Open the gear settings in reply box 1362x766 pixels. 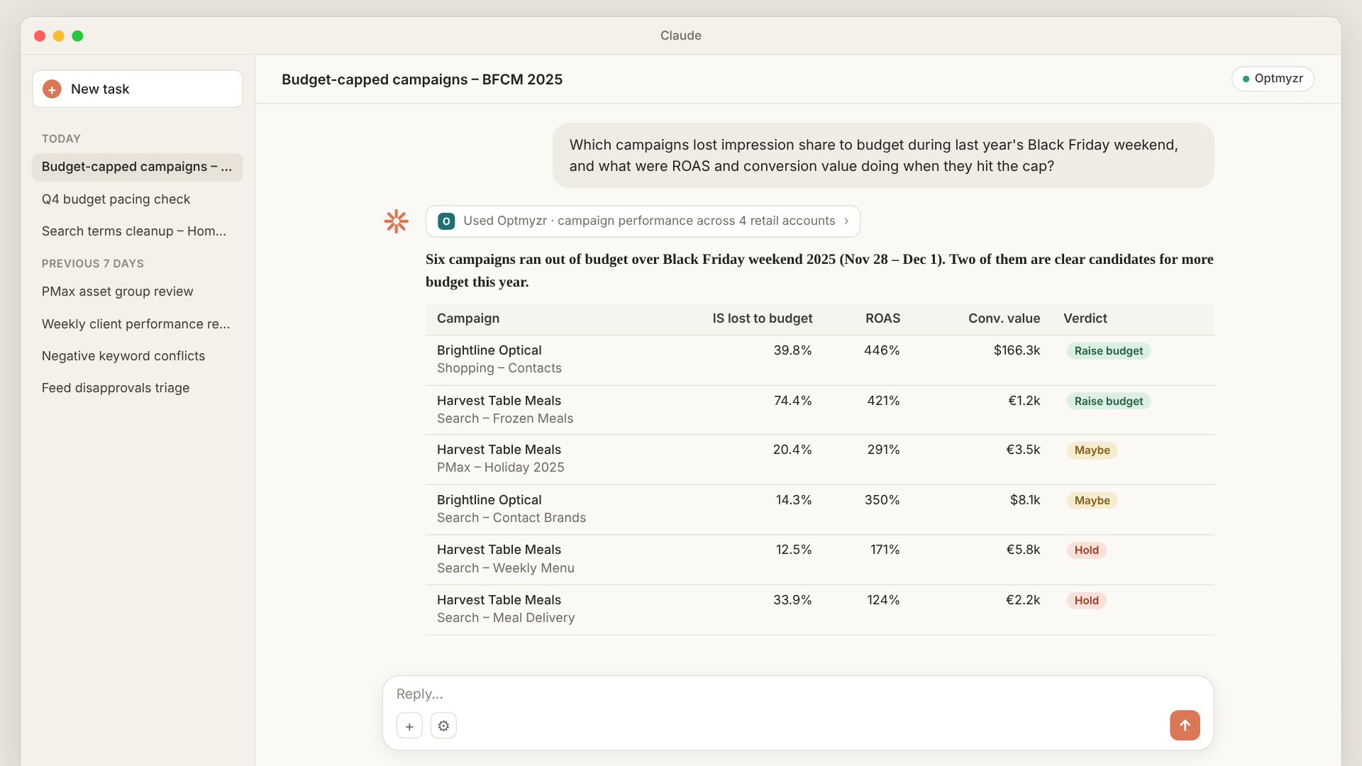(443, 726)
